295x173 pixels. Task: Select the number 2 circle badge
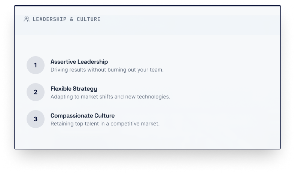click(36, 92)
